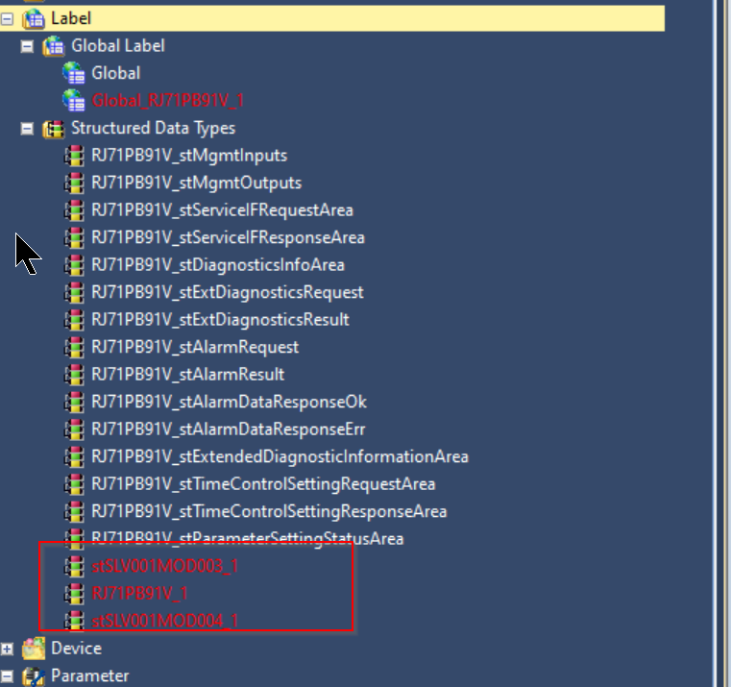
Task: Select RJ71PB91V_stAlarmDataResponseErr data type
Action: [x=229, y=429]
